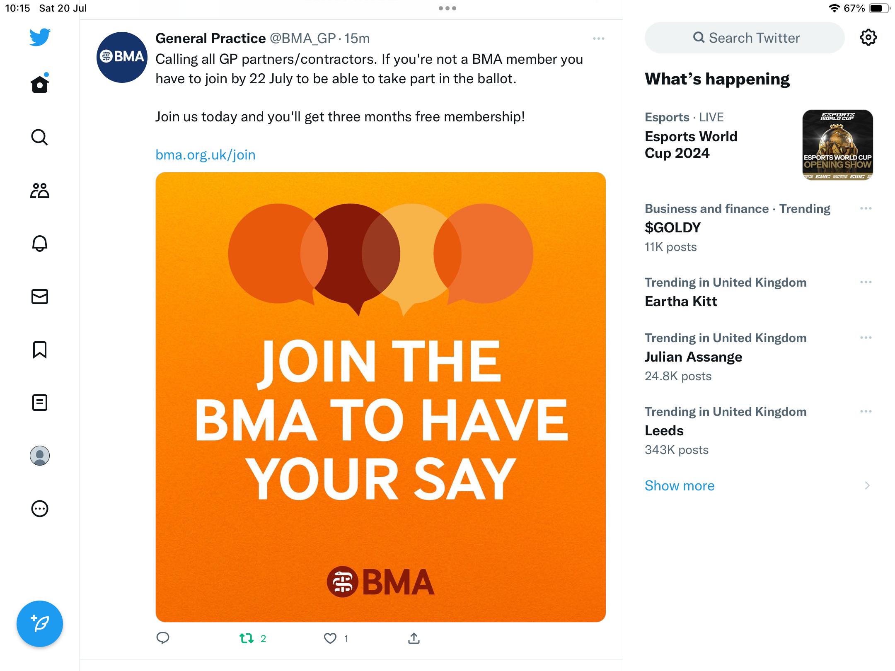Reply to the General Practice tweet
The height and width of the screenshot is (671, 895).
click(x=163, y=638)
